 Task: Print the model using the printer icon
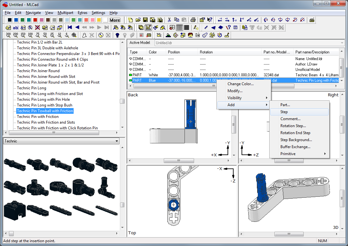(x=193, y=20)
